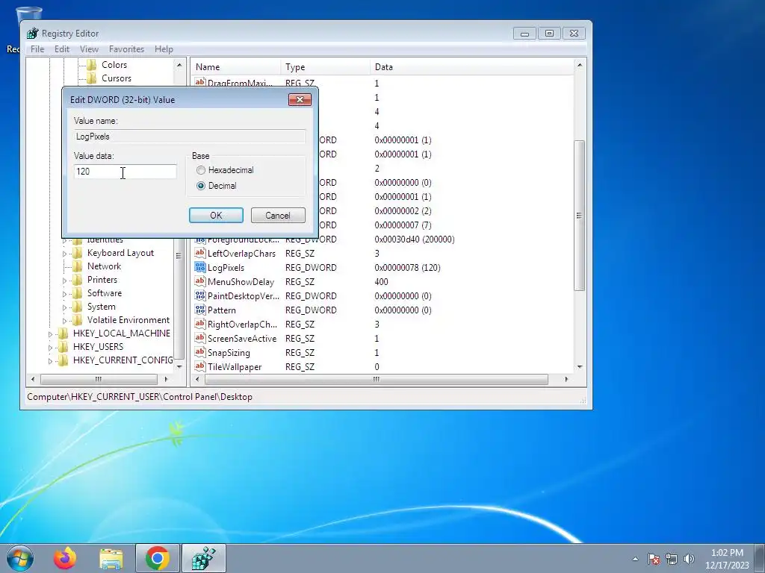765x573 pixels.
Task: Click the data cell 0x00000078 (120)
Action: (407, 268)
